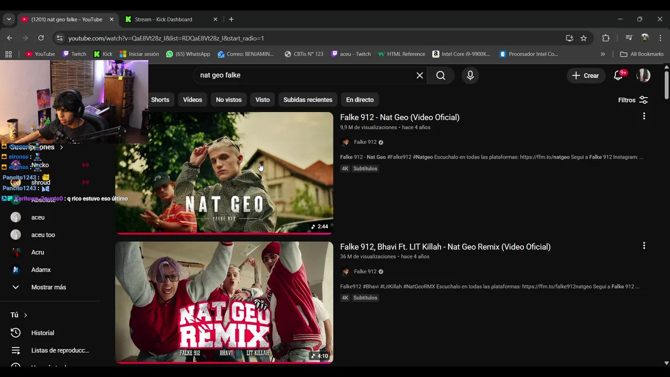This screenshot has width=670, height=377.
Task: Open the HTML Reference bookmark
Action: (401, 54)
